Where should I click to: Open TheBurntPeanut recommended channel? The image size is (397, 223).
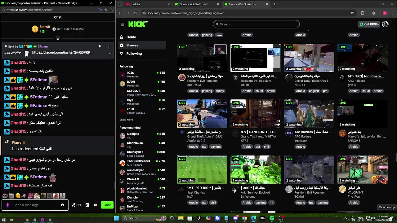(142, 163)
